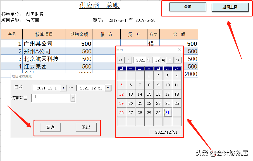Screen dimensions: 253x161
Task: Select day 1 in the calendar
Action: click(149, 76)
